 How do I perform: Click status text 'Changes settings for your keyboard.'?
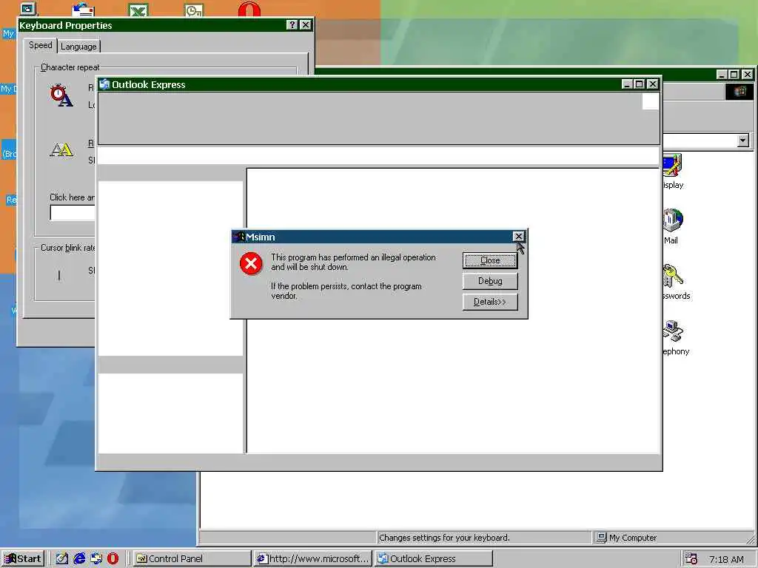click(444, 538)
